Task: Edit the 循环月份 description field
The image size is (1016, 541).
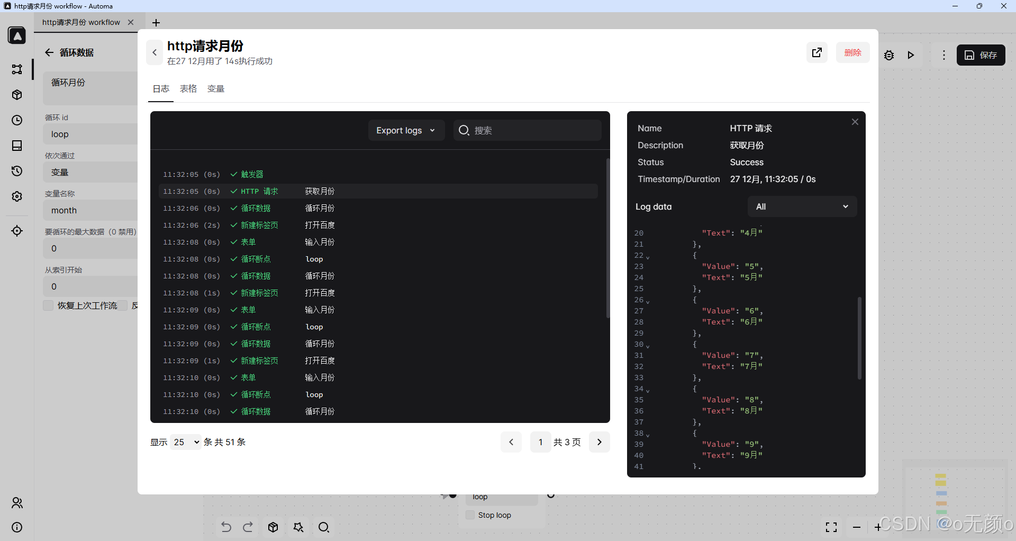Action: [x=90, y=88]
